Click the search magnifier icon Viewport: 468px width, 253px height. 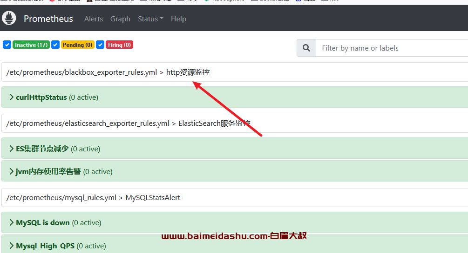(306, 48)
